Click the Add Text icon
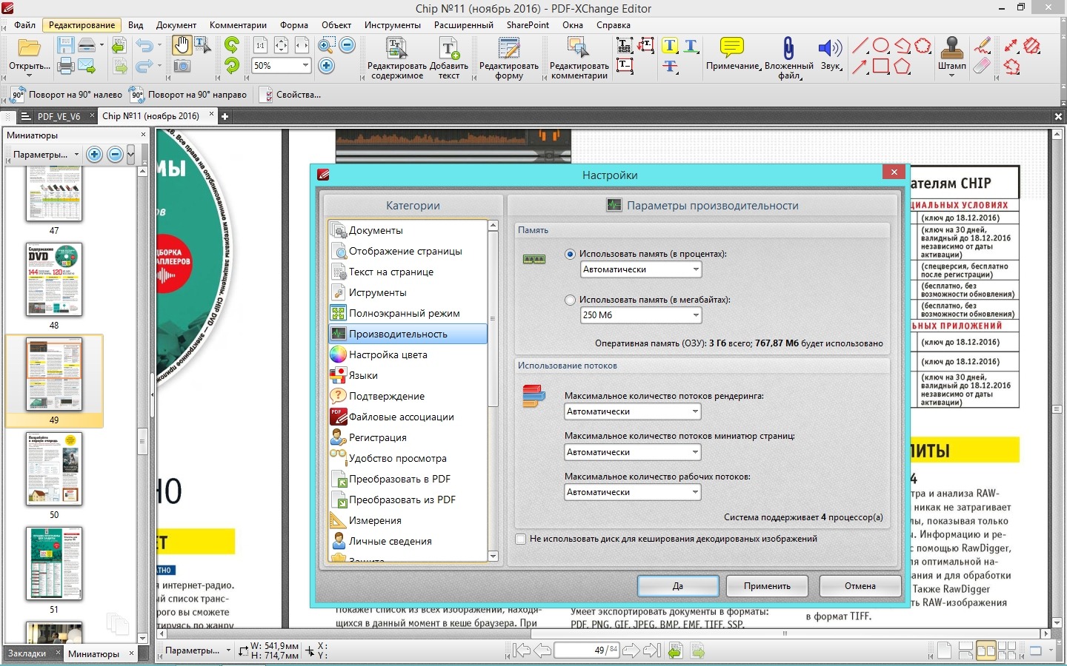The height and width of the screenshot is (666, 1067). point(449,49)
